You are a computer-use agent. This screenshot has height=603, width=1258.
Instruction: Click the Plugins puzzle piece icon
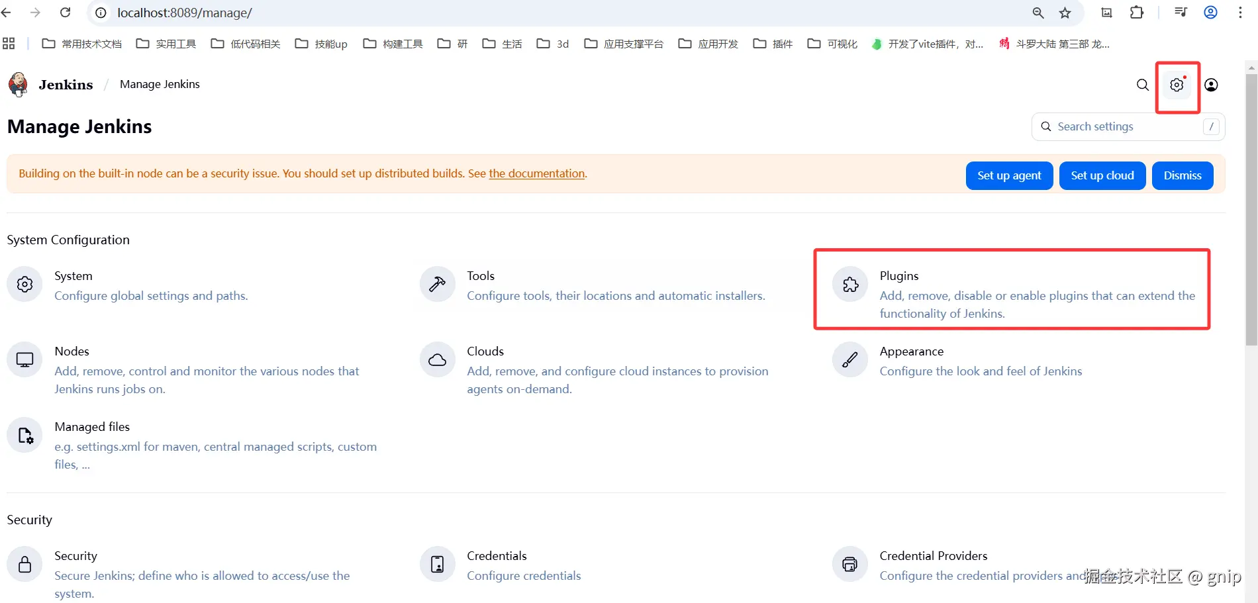click(x=850, y=285)
